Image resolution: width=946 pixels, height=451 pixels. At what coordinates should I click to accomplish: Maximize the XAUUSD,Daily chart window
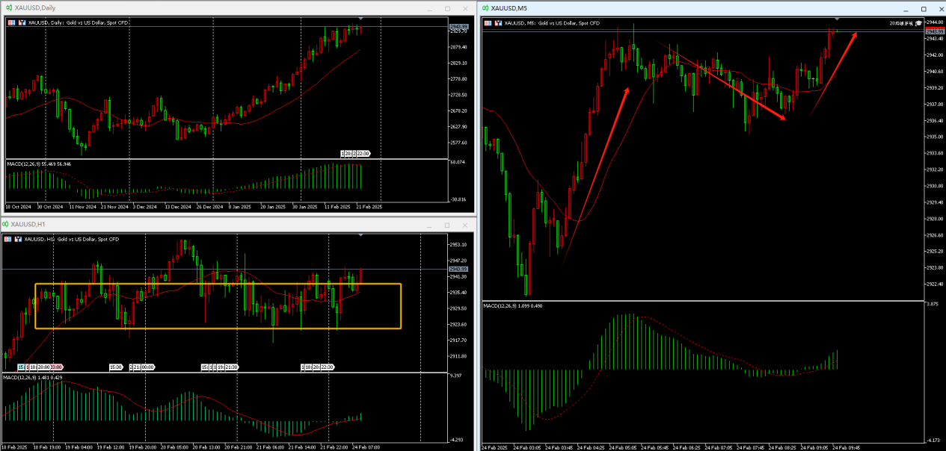[447, 9]
